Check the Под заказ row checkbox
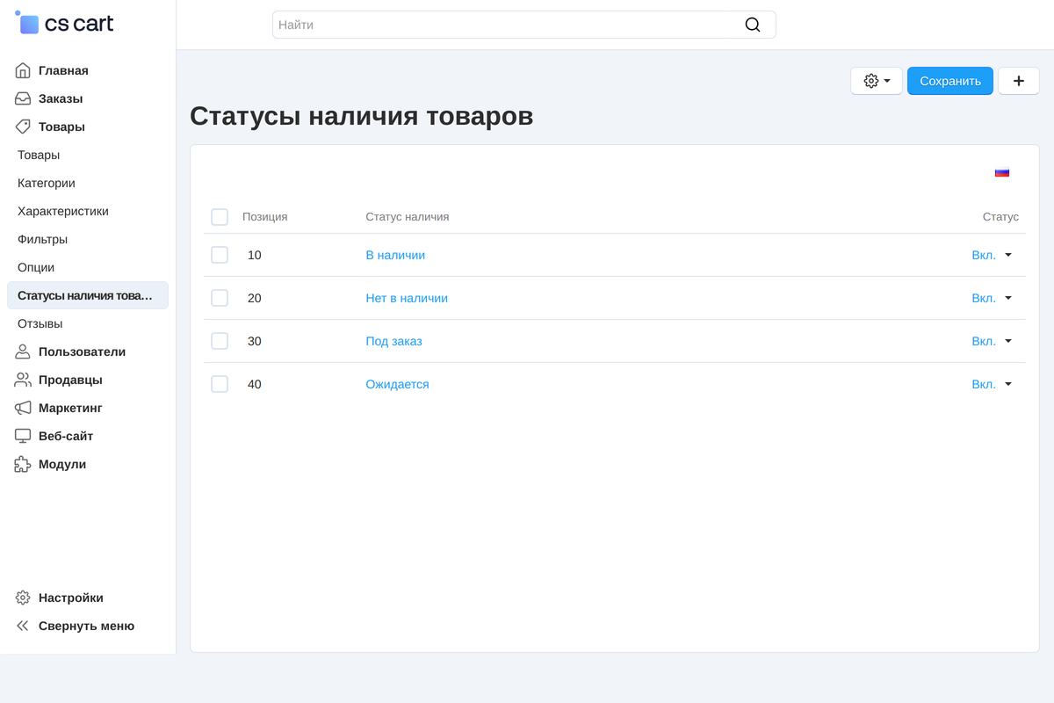Viewport: 1054px width, 703px height. tap(220, 341)
